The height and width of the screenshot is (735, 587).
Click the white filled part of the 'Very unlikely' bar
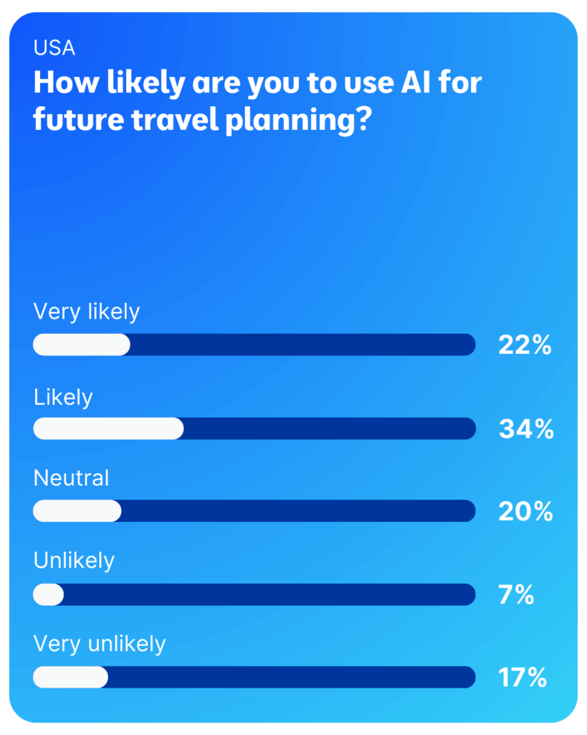(70, 677)
